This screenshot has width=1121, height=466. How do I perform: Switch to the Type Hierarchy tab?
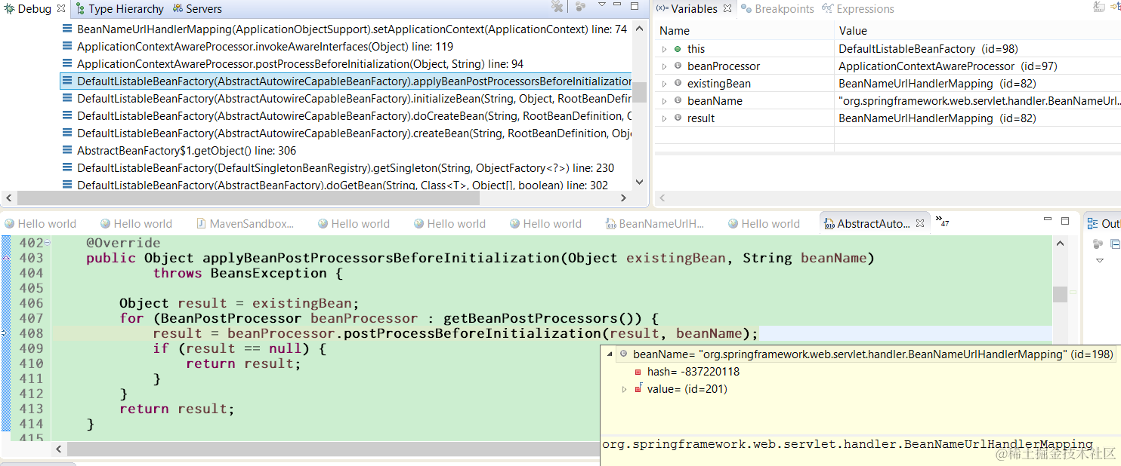[x=119, y=9]
